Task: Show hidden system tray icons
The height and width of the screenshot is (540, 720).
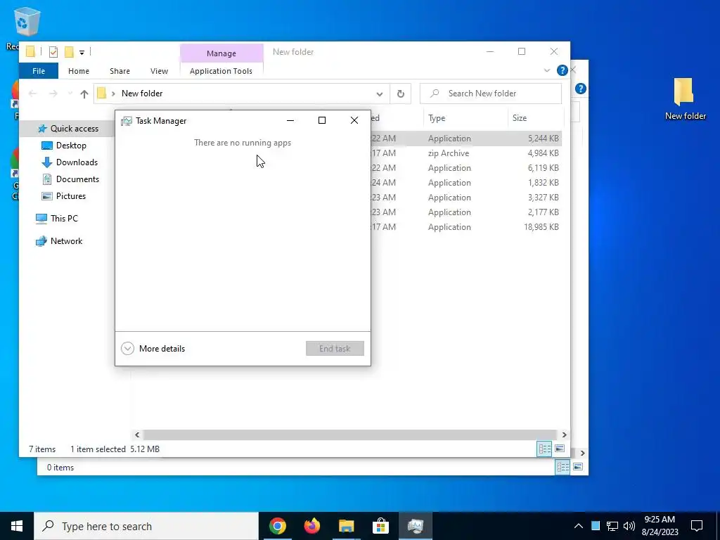Action: click(579, 526)
